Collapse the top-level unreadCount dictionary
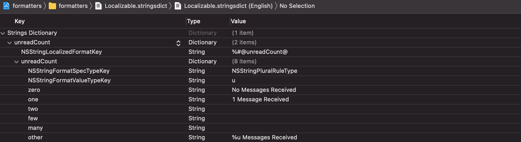Screen dimensions: 521x142 coord(10,42)
